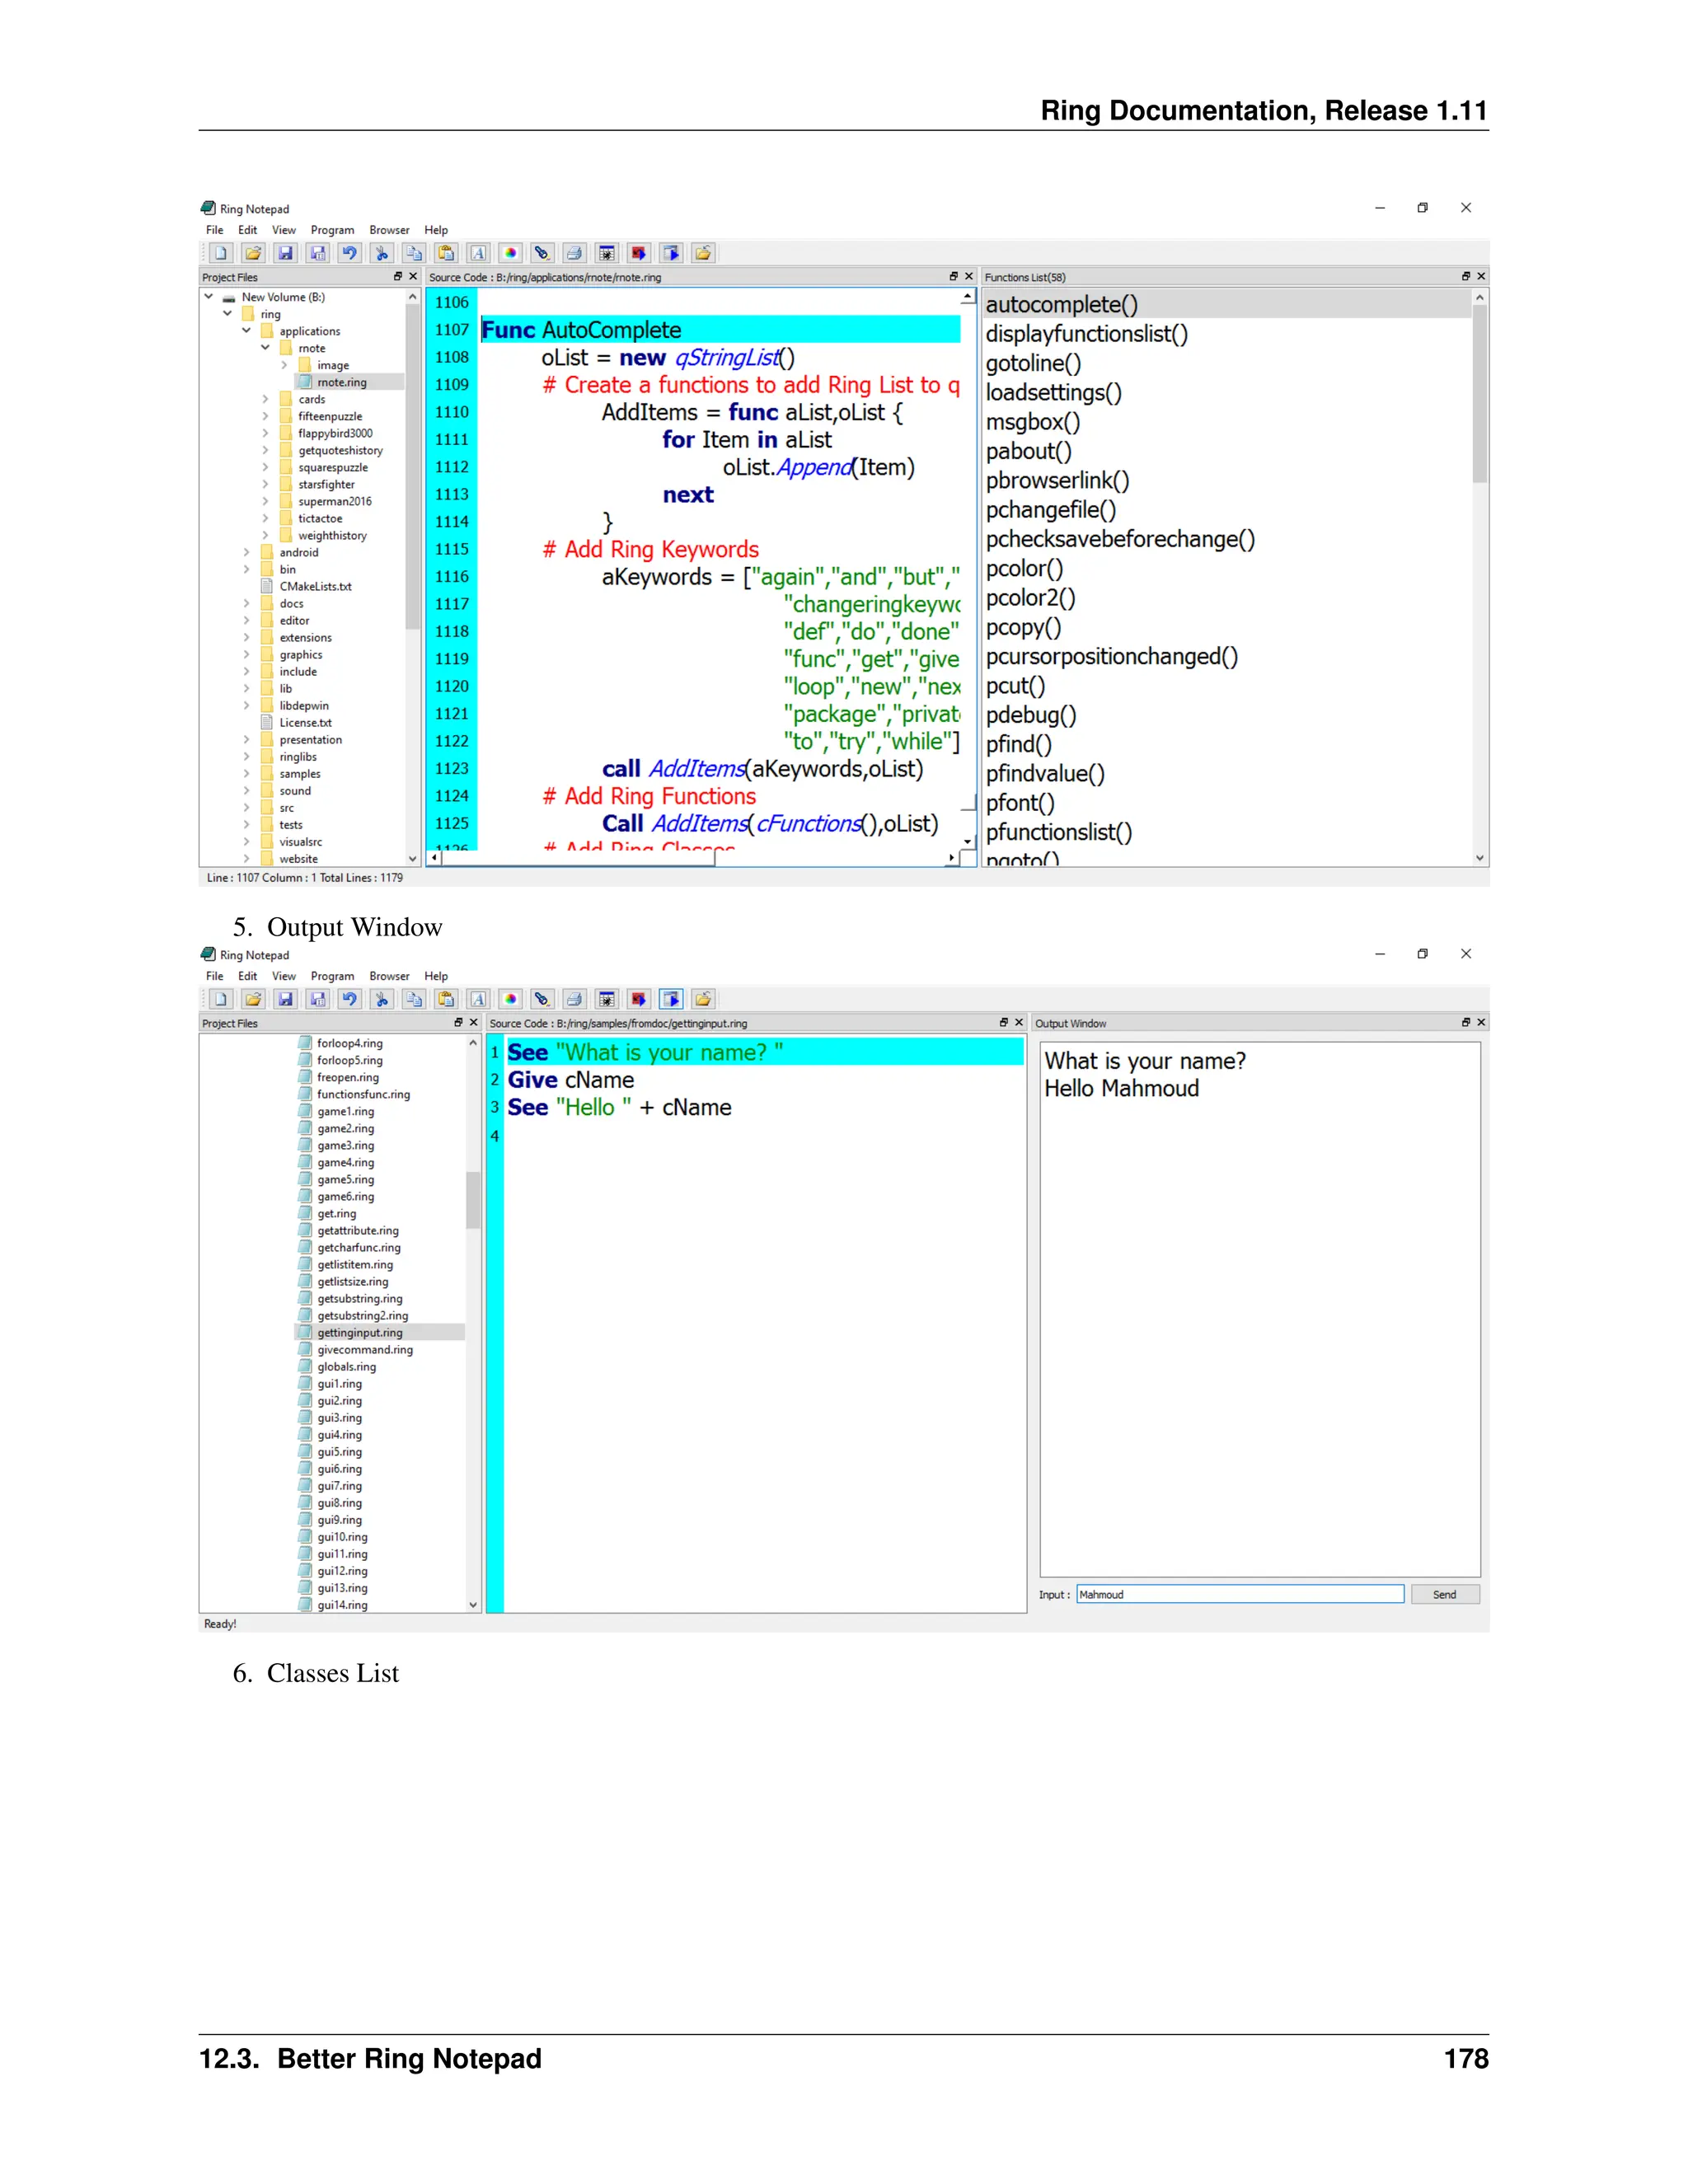
Task: Open the color picker icon in upper toolbar
Action: tap(510, 253)
